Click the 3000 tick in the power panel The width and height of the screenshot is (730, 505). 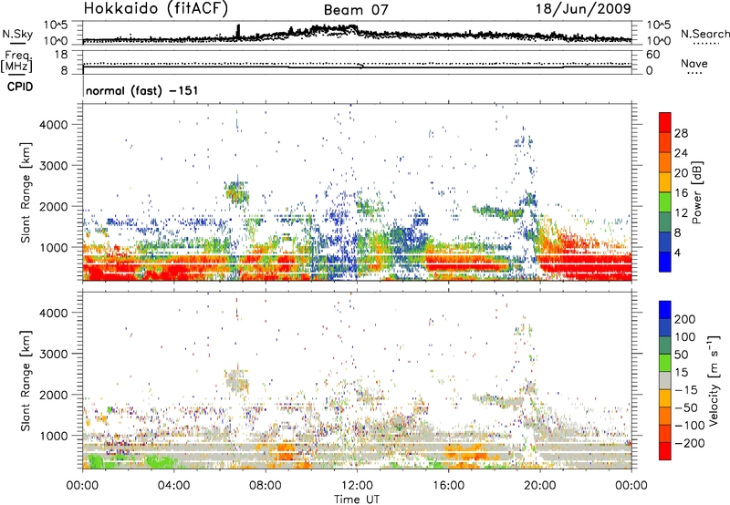pos(54,166)
